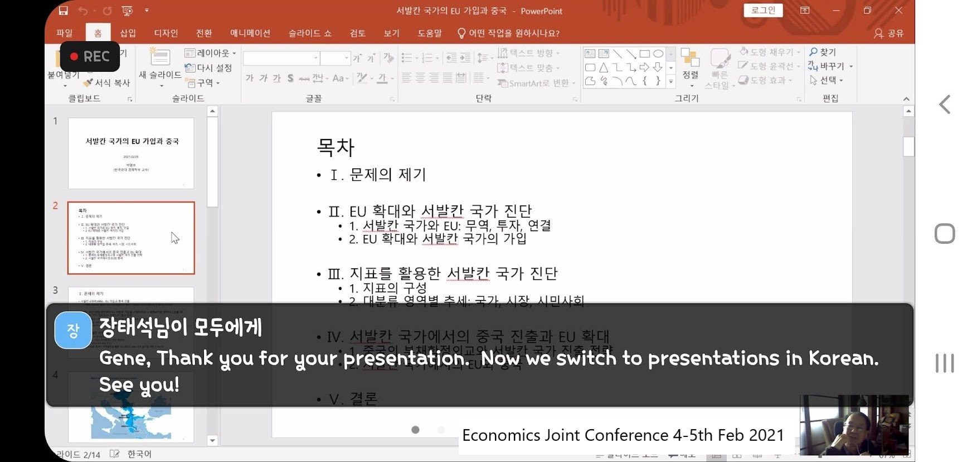The width and height of the screenshot is (977, 462).
Task: Open the 텍스트 방향 dropdown
Action: pyautogui.click(x=529, y=53)
